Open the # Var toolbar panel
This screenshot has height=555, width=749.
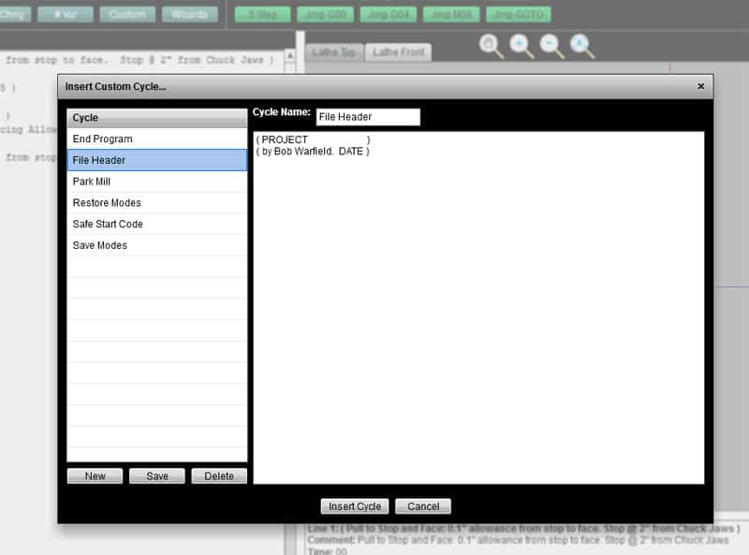(x=65, y=14)
